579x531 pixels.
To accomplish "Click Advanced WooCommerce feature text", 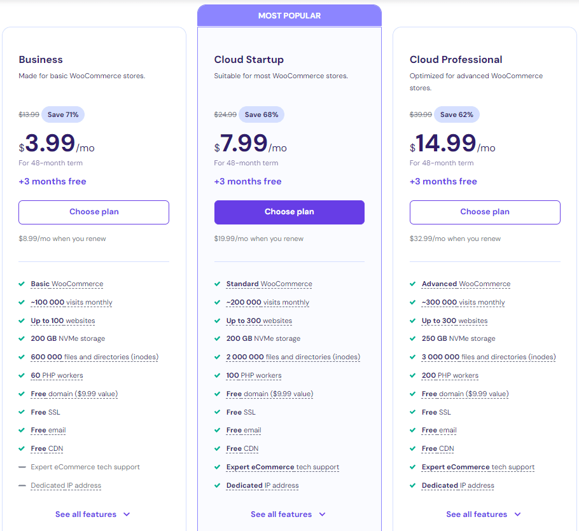I will coord(466,284).
